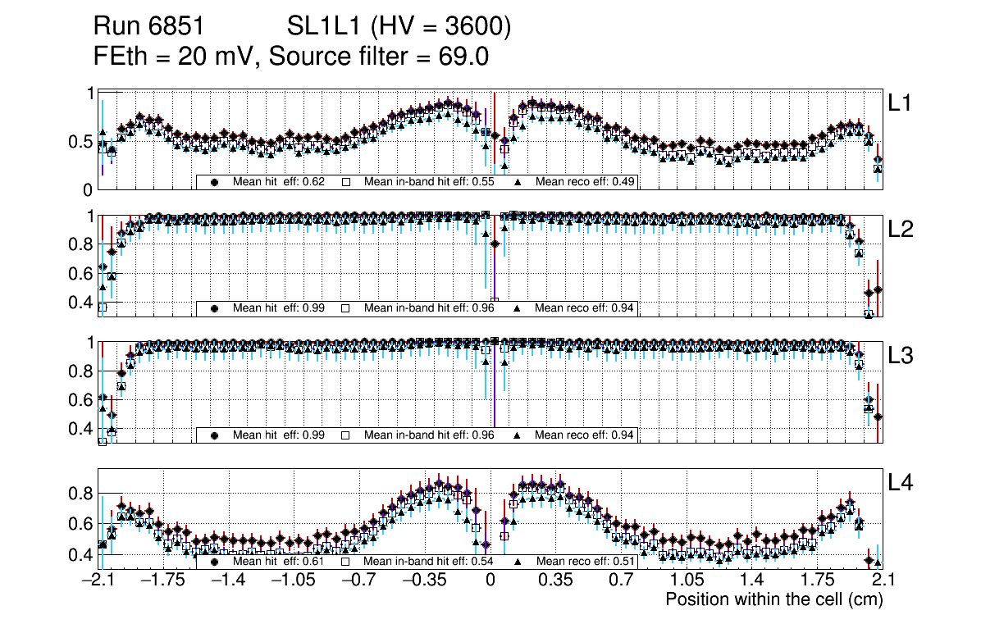Click the -1.75 tick label on the x-axis
Screen dimensions: 981x633
(163, 581)
